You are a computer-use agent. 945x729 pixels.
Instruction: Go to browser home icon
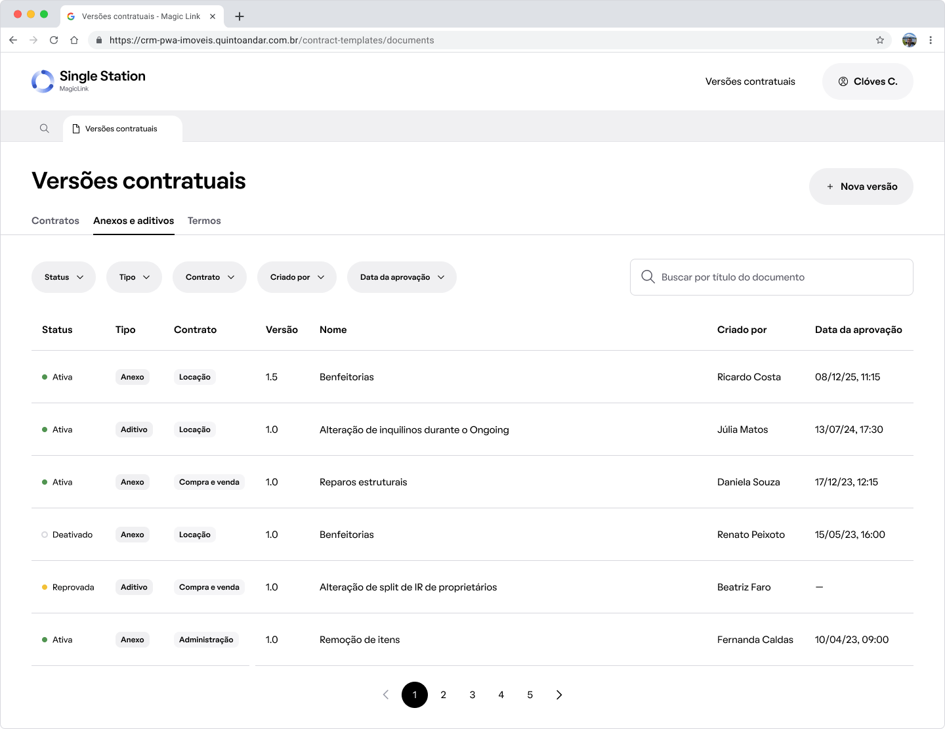(x=74, y=40)
